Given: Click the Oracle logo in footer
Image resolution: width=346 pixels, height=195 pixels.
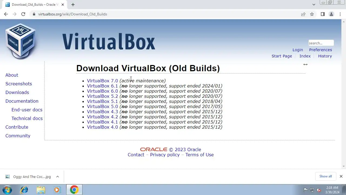Looking at the screenshot, I should (154, 149).
